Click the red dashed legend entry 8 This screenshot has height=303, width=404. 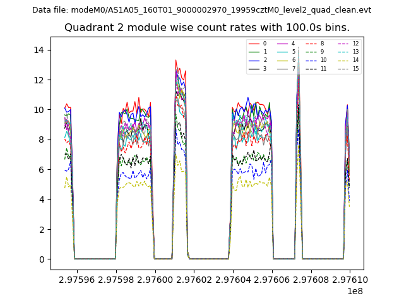(312, 44)
